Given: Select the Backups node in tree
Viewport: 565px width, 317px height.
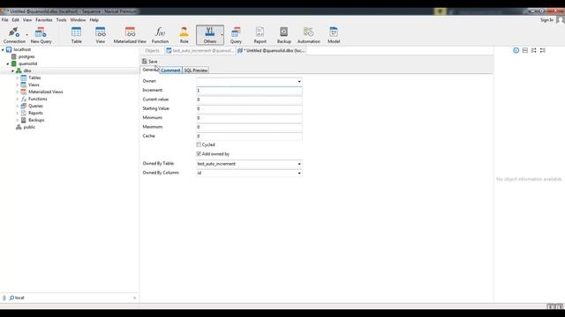Looking at the screenshot, I should pyautogui.click(x=36, y=120).
